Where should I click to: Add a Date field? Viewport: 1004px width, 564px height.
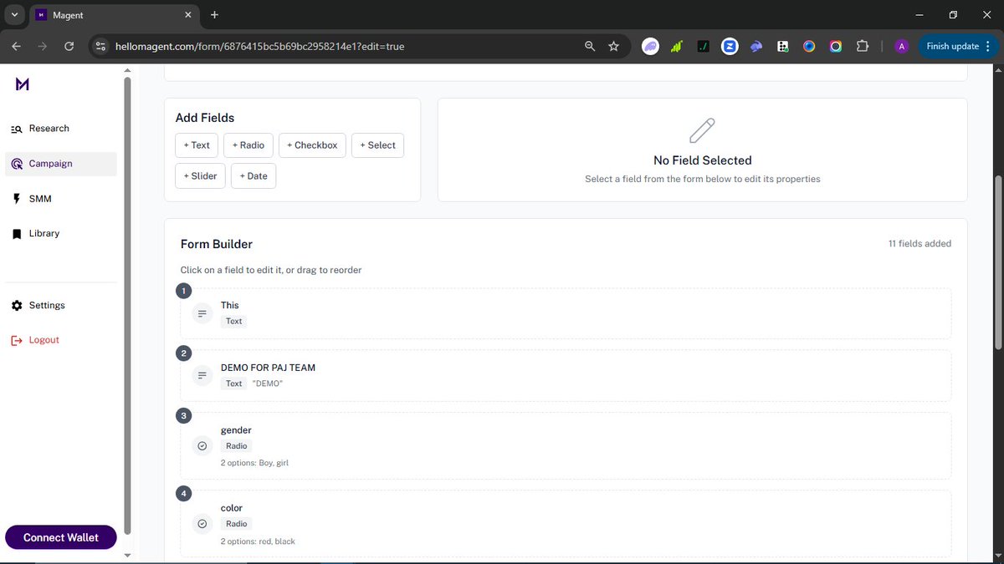click(254, 176)
